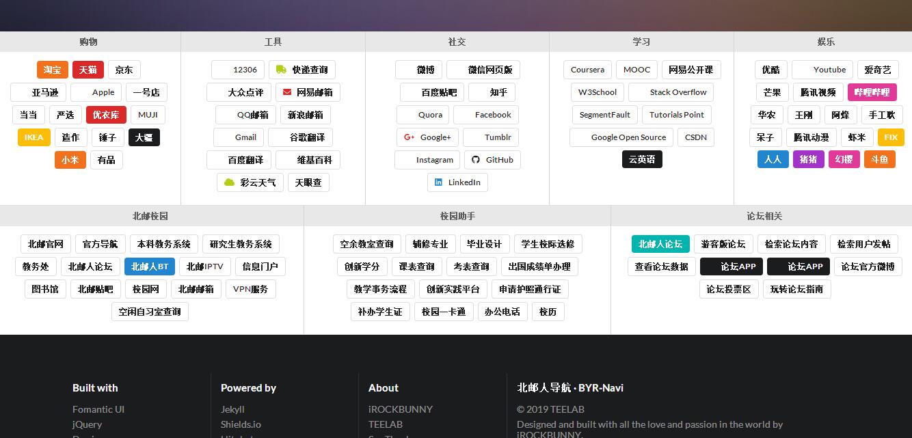The height and width of the screenshot is (438, 912).
Task: Open 校园一卡通
Action: tap(444, 312)
